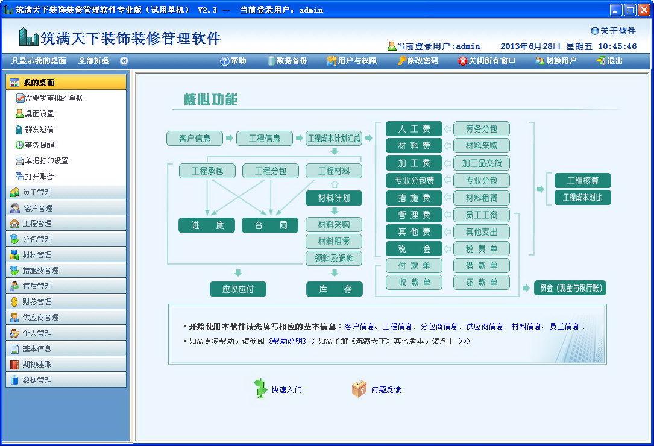Expand 员工管理 section
654x446 pixels.
tap(66, 192)
